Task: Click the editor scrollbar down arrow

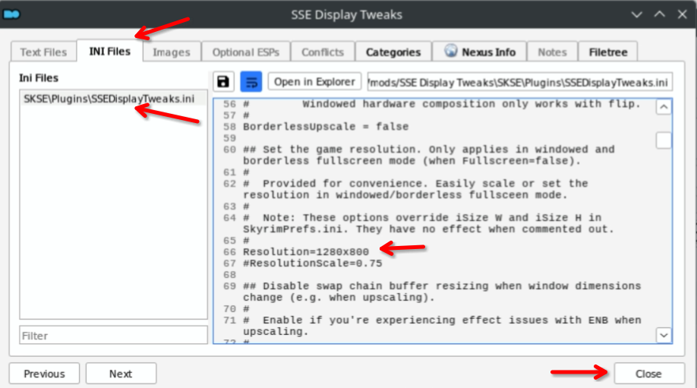Action: (664, 335)
